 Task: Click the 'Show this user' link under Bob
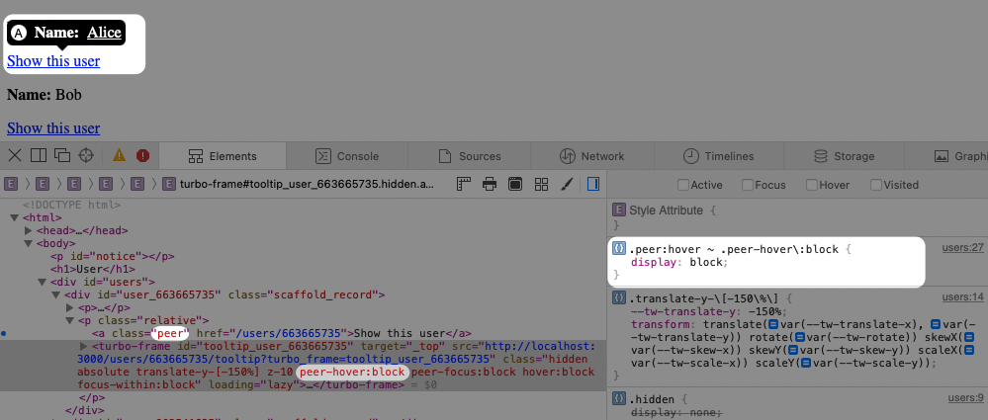(53, 128)
